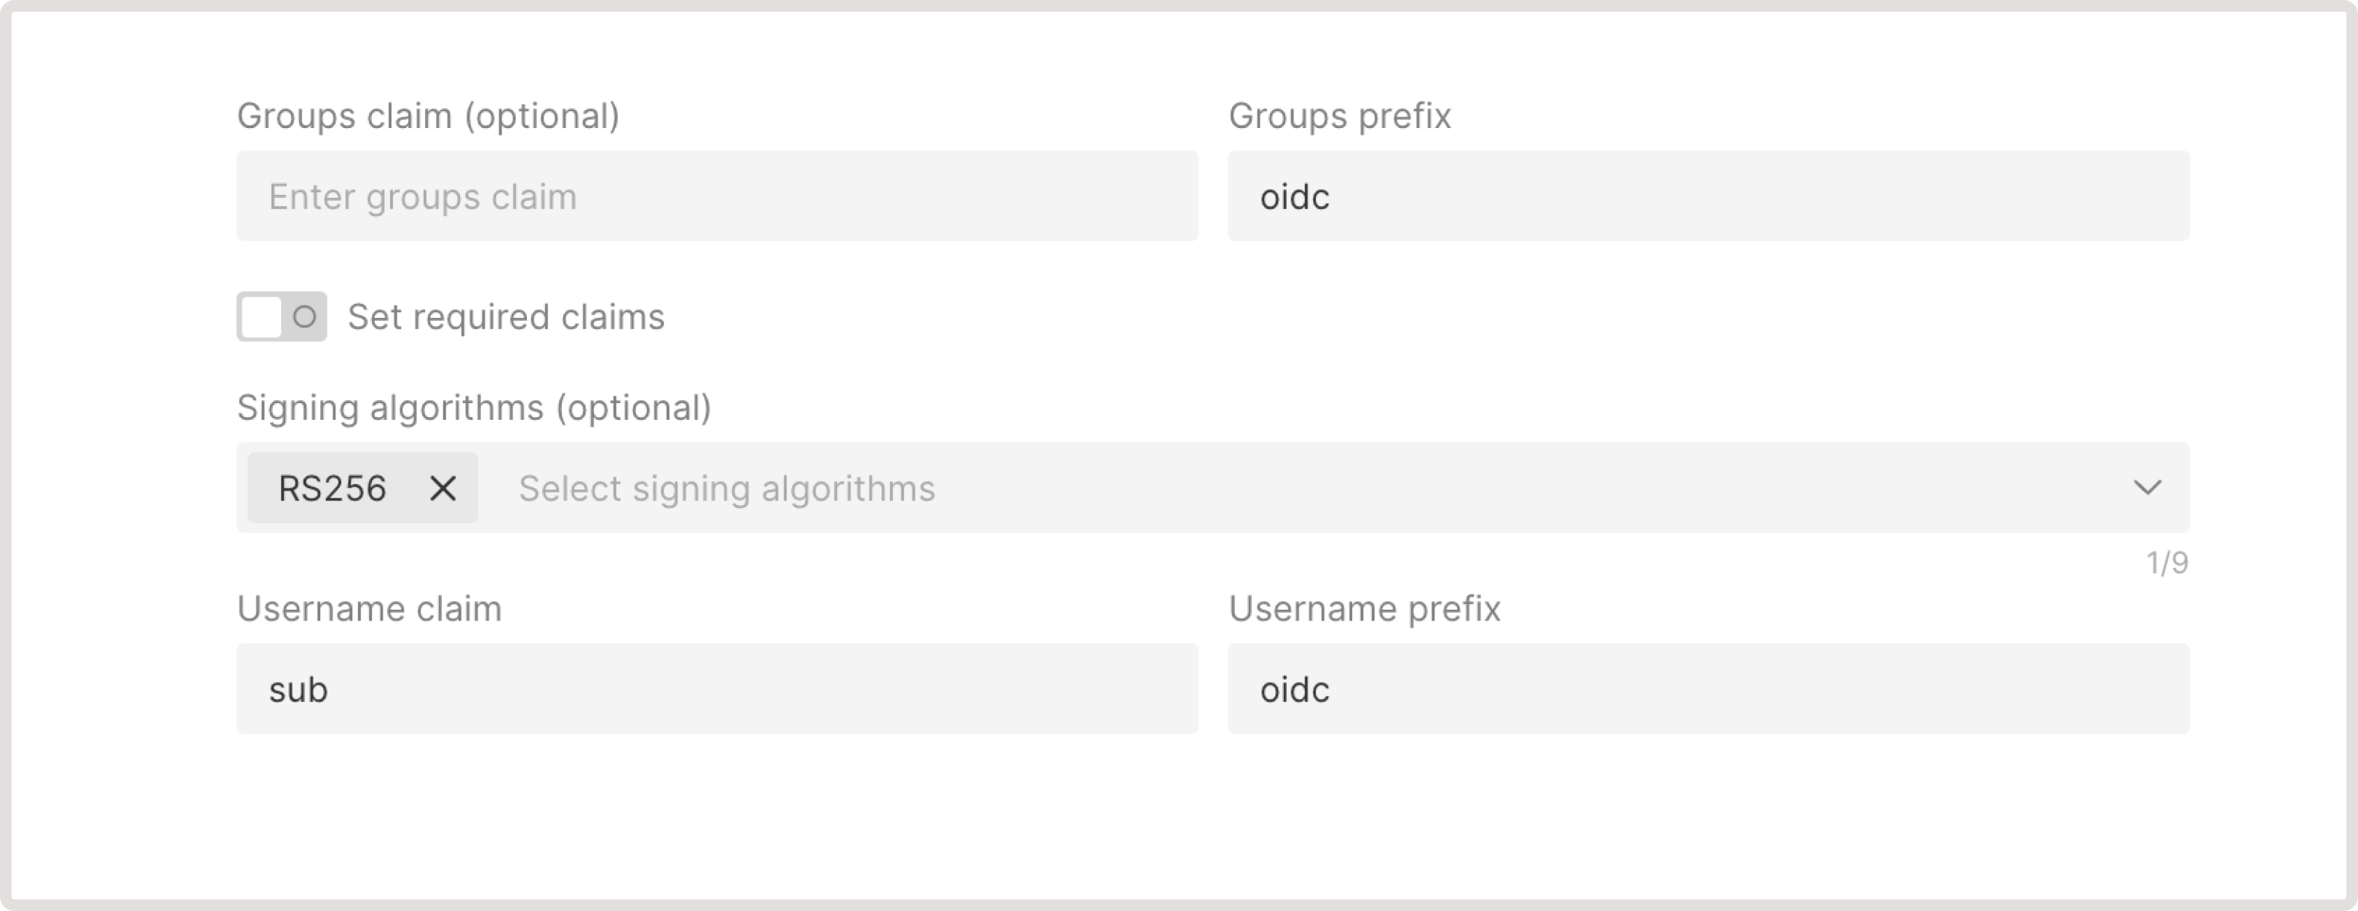Remove the RS256 signing algorithm tag
Image resolution: width=2358 pixels, height=911 pixels.
[444, 488]
